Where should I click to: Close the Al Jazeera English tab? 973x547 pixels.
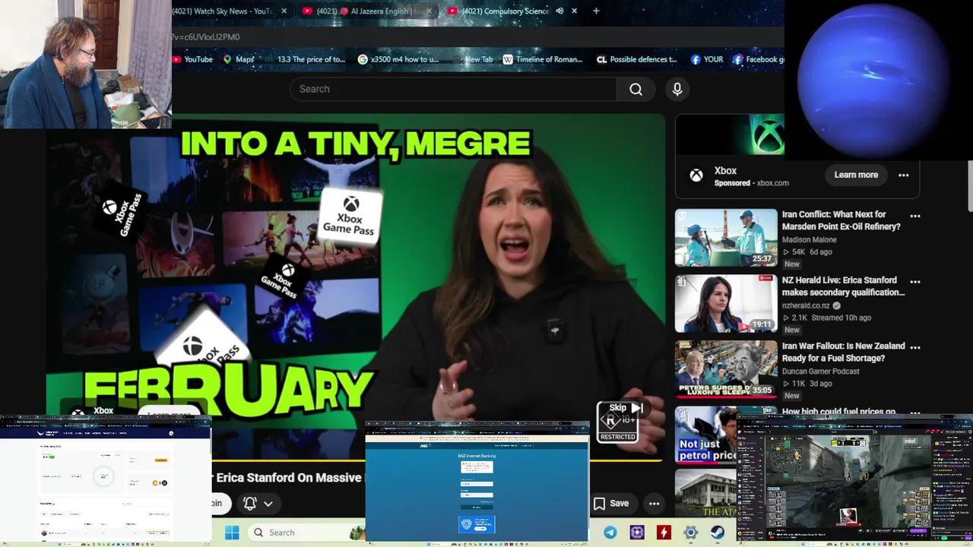tap(429, 11)
